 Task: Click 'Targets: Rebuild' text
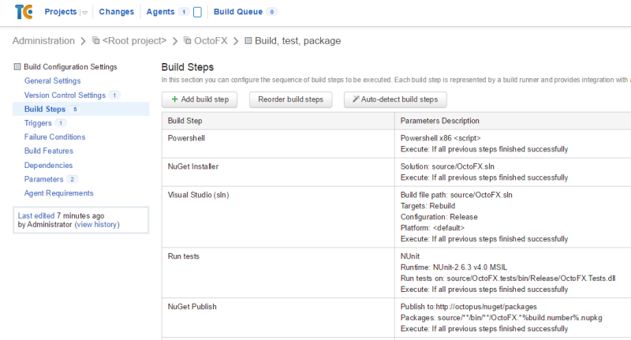[x=428, y=206]
